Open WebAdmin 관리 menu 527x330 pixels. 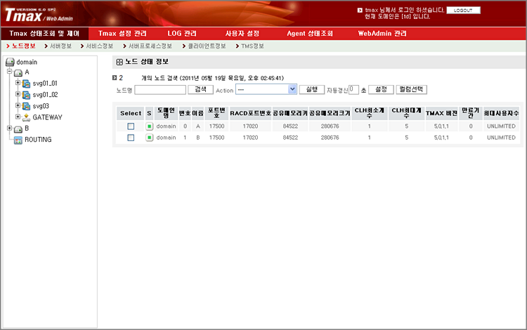pyautogui.click(x=382, y=34)
